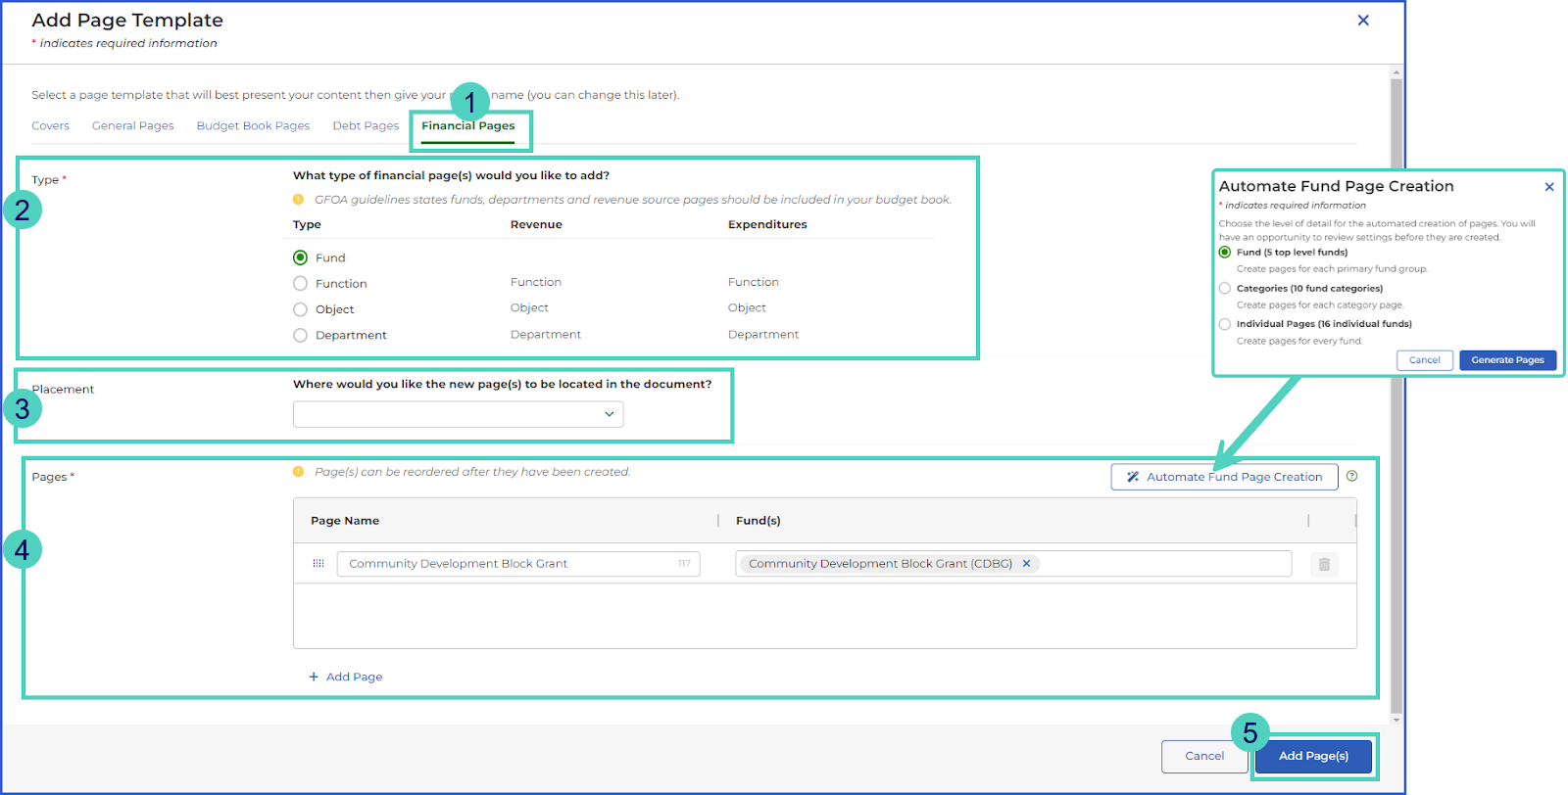Click the plus icon of Add Page
Image resolution: width=1568 pixels, height=795 pixels.
click(x=314, y=677)
